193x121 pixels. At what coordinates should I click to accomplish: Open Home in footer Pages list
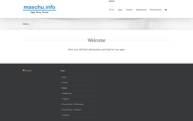coord(64,88)
